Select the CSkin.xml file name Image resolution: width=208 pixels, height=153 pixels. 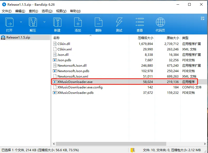click(64, 49)
